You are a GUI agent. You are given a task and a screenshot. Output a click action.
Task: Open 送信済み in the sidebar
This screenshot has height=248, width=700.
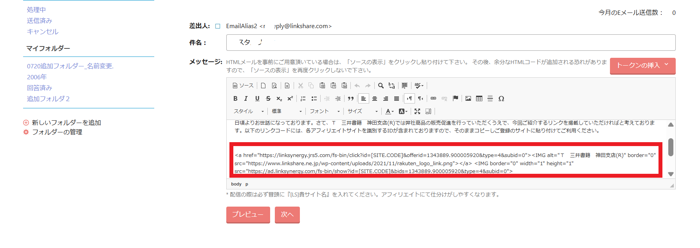click(39, 21)
